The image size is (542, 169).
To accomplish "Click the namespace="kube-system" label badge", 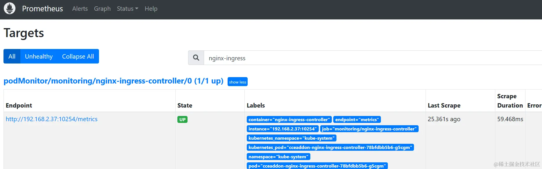I will click(x=278, y=157).
